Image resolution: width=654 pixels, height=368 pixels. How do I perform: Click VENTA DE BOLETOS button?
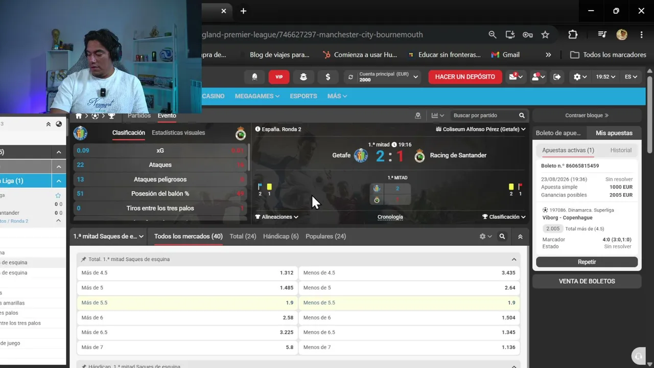click(x=587, y=281)
